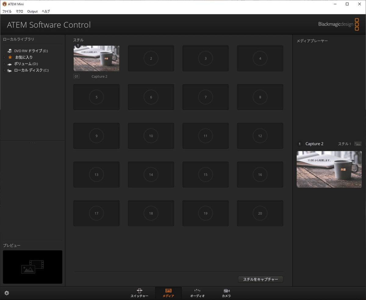Click the プレビュー preview pane
Viewport: 366px width, 300px height.
pyautogui.click(x=33, y=267)
